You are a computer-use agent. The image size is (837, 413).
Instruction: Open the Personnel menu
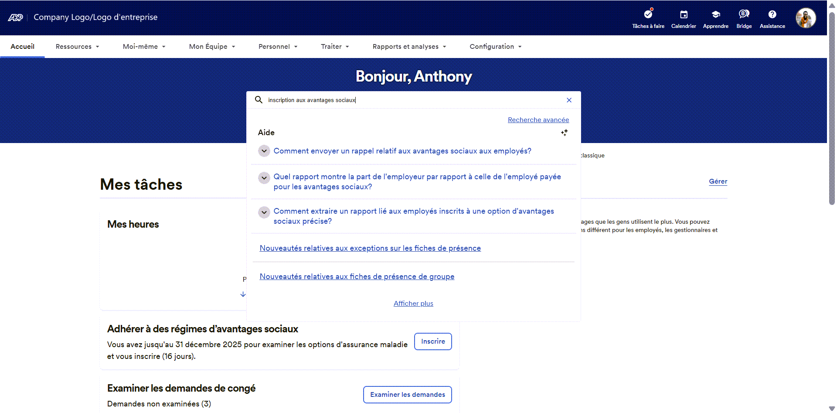click(x=278, y=46)
